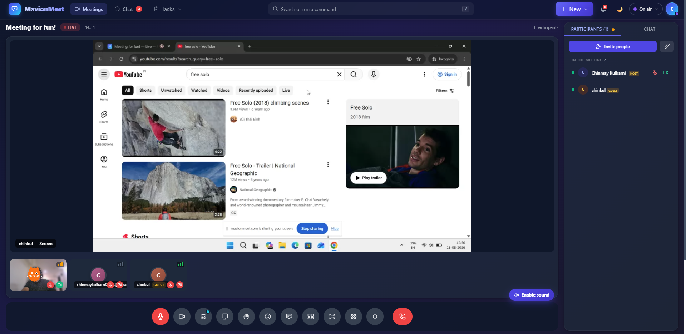This screenshot has width=686, height=334.
Task: Select chinkul GUEST in participant list
Action: tap(621, 90)
